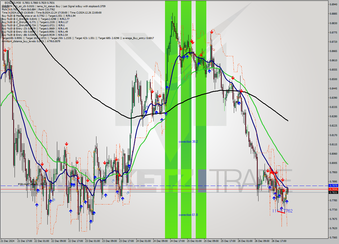Click the '21 Dec 2024' time axis label
The width and height of the screenshot is (339, 244).
(x=8, y=241)
